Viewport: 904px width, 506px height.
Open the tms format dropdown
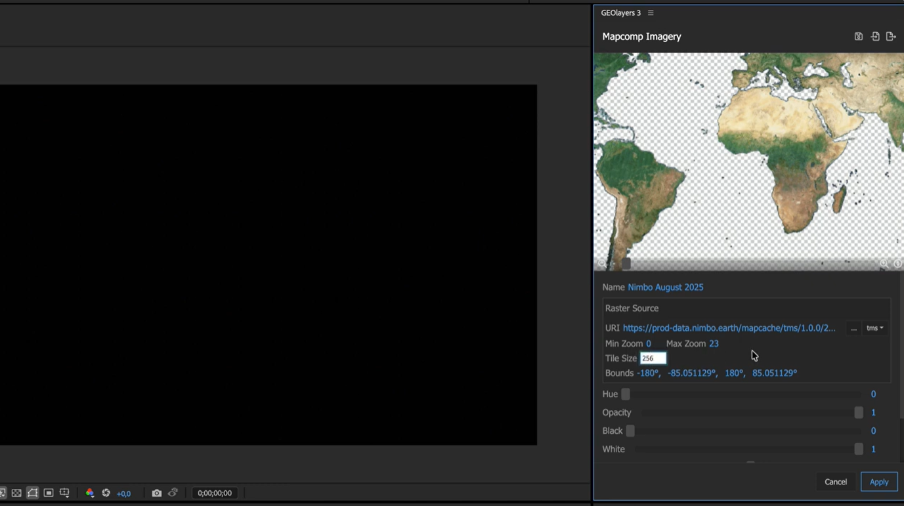tap(874, 328)
